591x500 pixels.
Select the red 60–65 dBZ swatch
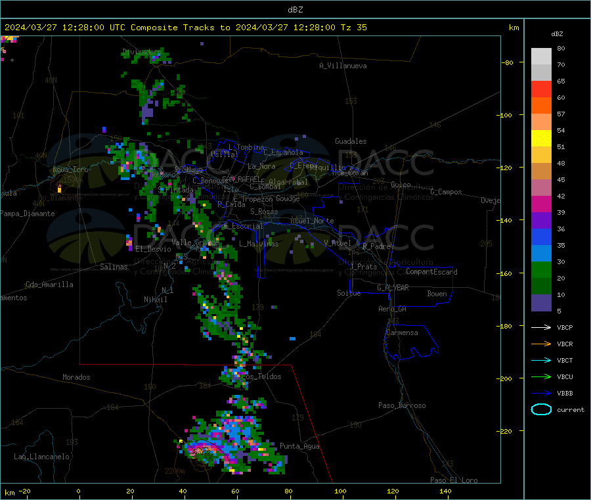pos(541,89)
